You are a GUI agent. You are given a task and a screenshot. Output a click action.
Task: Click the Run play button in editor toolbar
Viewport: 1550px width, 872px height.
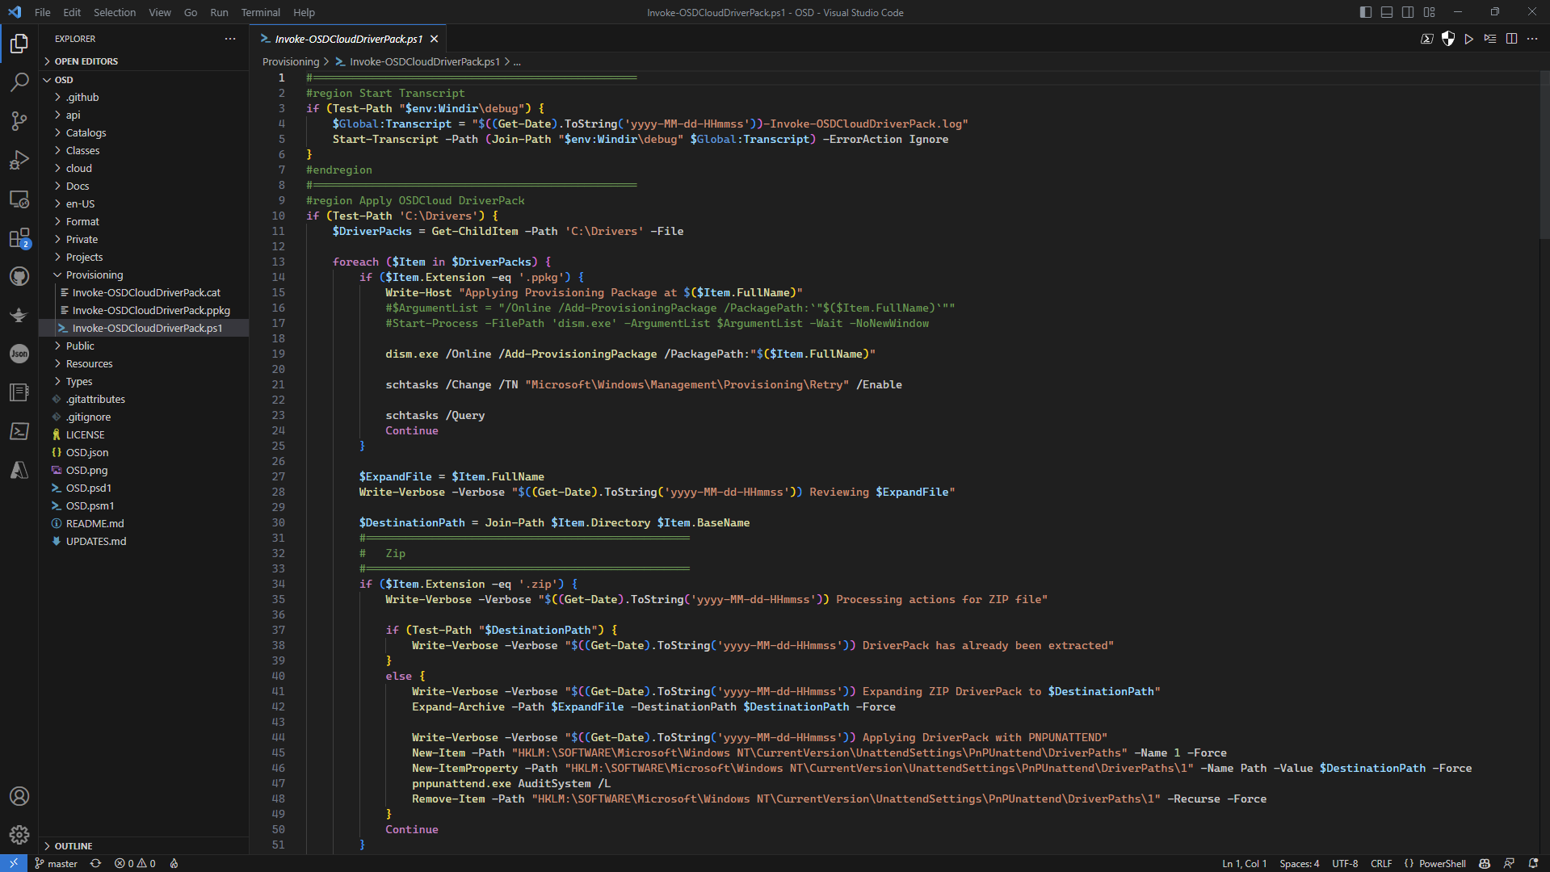coord(1469,39)
